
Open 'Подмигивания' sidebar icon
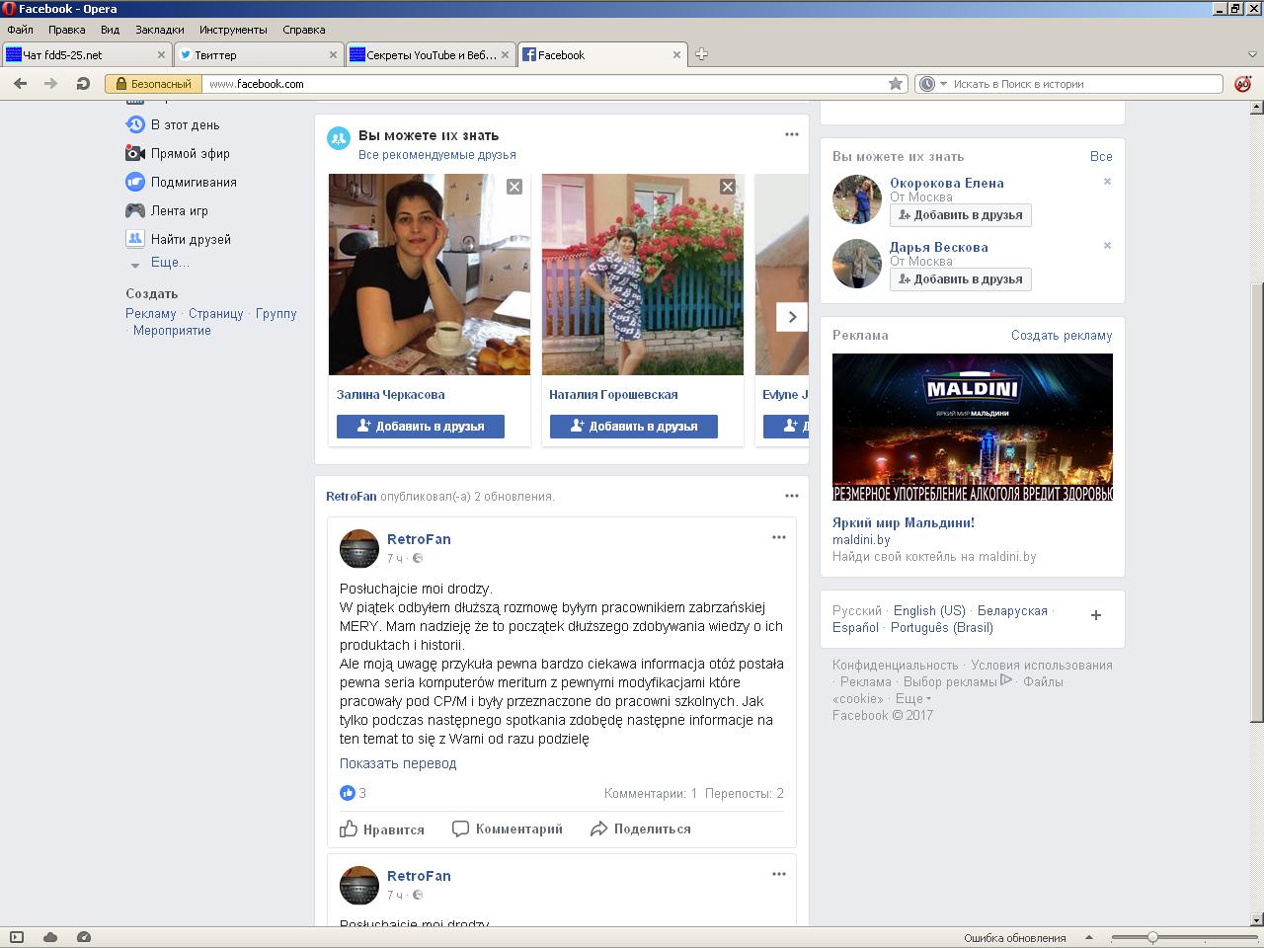pyautogui.click(x=135, y=182)
